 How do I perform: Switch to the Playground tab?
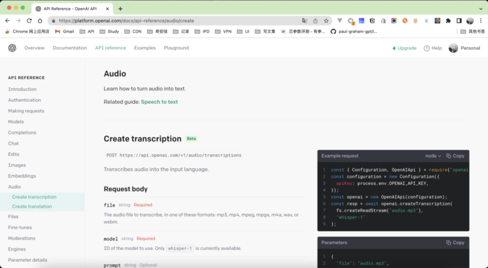pos(177,48)
